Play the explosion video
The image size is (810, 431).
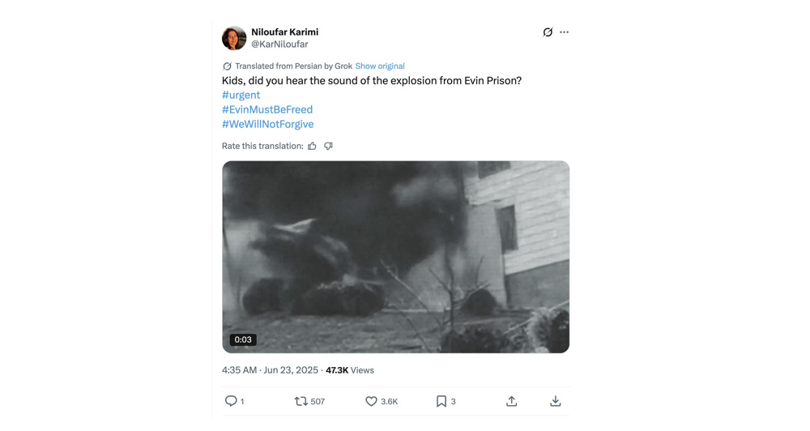(x=395, y=257)
